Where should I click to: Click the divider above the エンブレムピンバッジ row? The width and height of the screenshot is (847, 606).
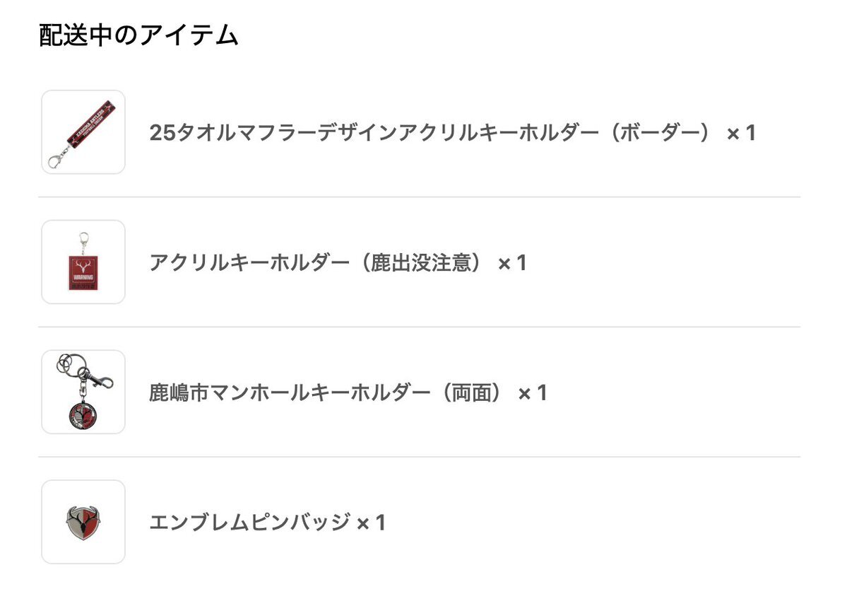tap(419, 457)
